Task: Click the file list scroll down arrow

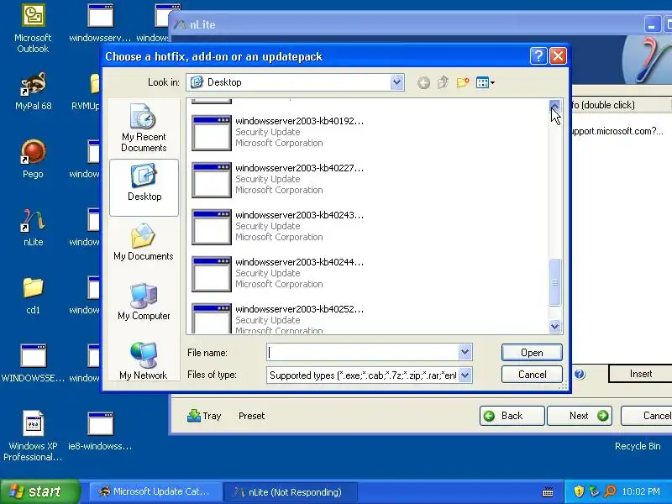Action: tap(554, 327)
